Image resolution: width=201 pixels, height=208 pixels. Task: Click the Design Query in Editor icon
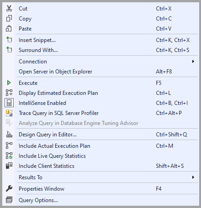click(9, 135)
